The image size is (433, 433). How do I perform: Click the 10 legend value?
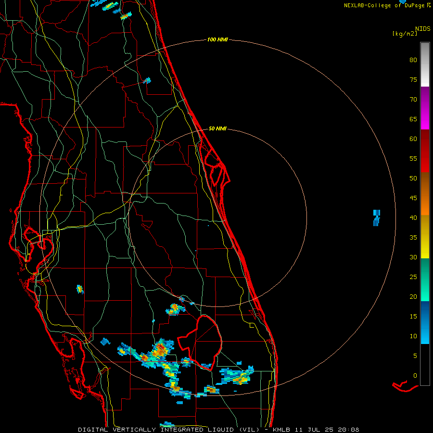click(413, 336)
